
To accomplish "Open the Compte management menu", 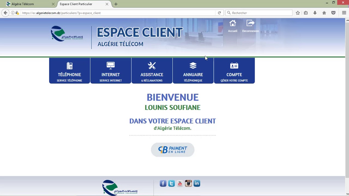I will pyautogui.click(x=234, y=71).
